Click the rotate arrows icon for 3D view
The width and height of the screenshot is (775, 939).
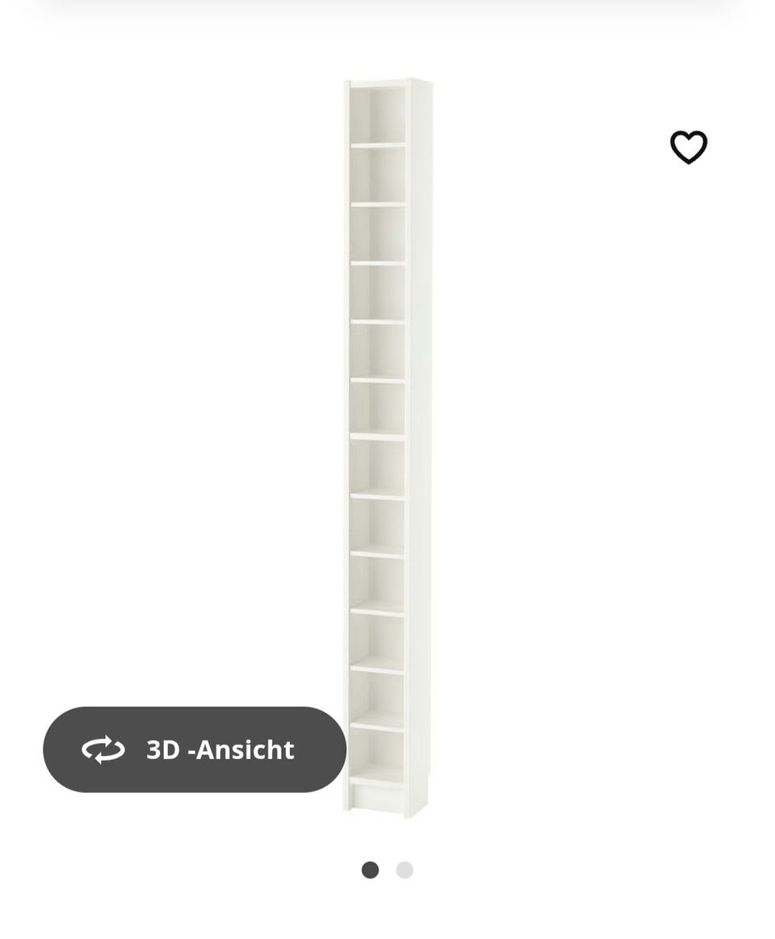103,749
